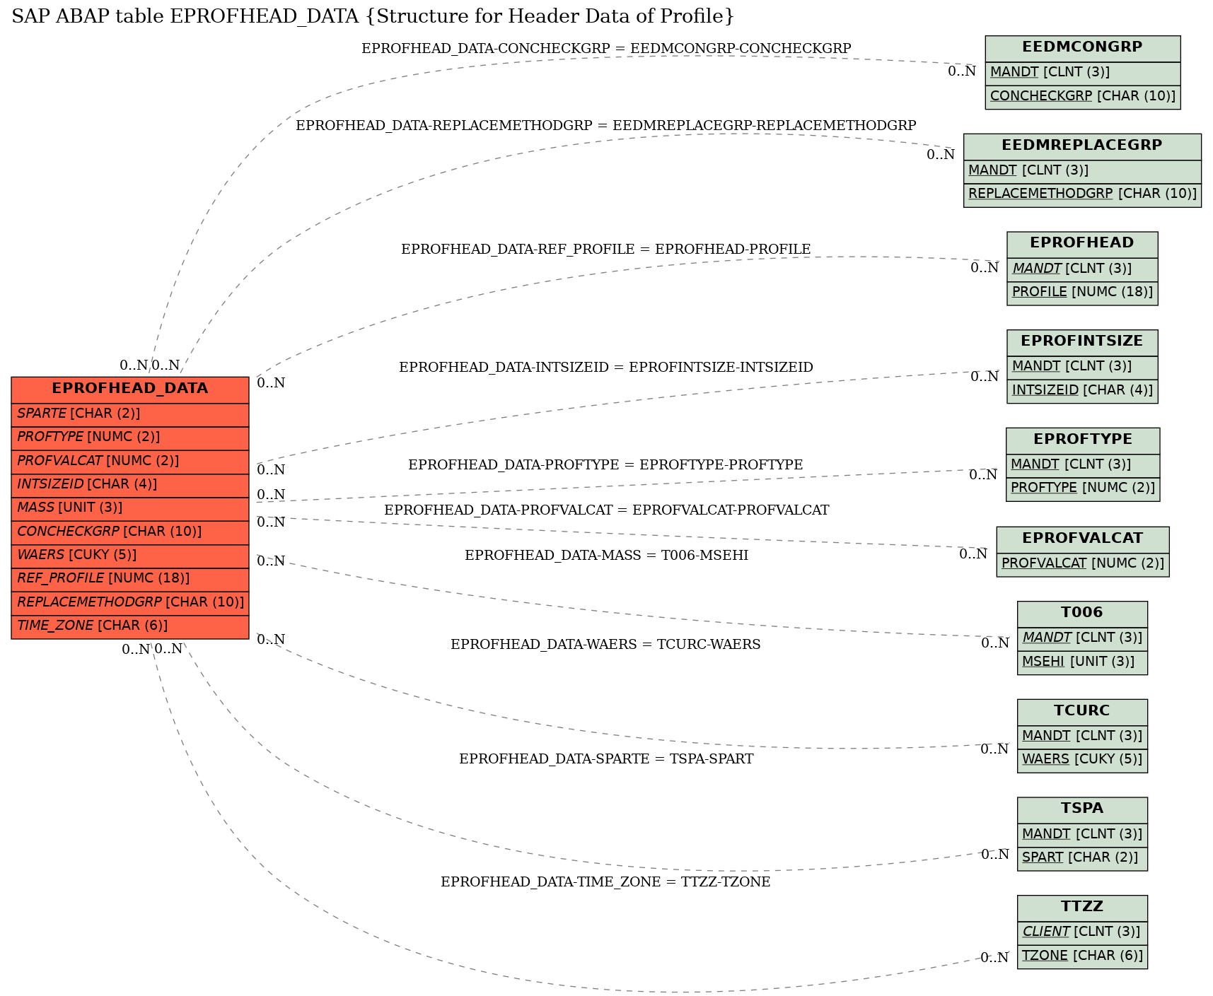
Task: Click the PROFVALCAT = EPROFVALCAT-PROFVALCAT relation label
Action: coord(606,510)
